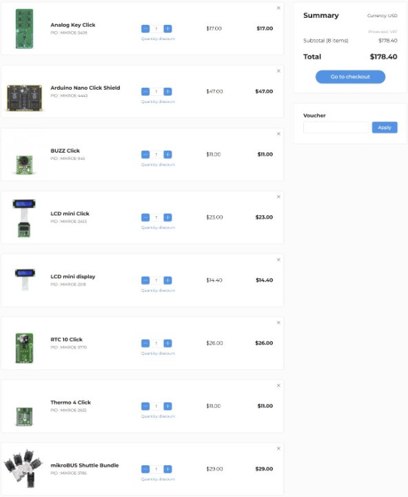The width and height of the screenshot is (408, 497).
Task: Remove Arduino Nano Click Shield from cart
Action: pyautogui.click(x=278, y=71)
